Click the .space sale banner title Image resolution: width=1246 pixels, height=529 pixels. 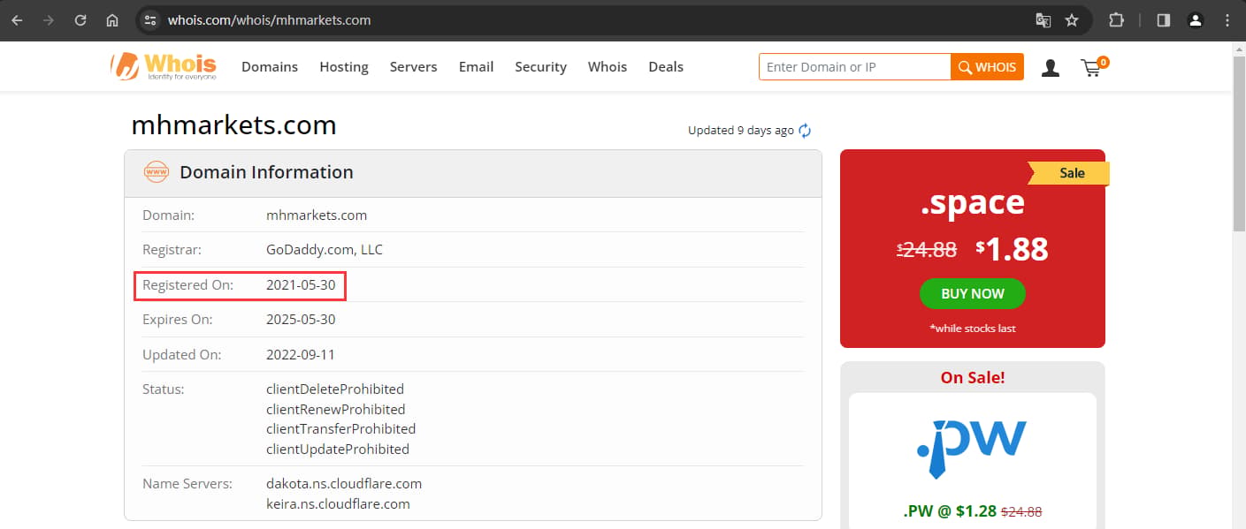coord(973,203)
